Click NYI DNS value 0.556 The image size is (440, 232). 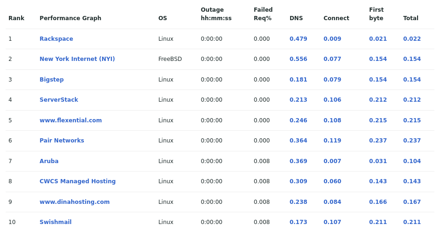point(298,59)
